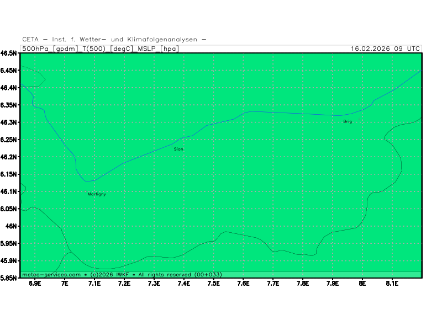Select the Martigny city label
The image size is (442, 331).
[x=97, y=194]
